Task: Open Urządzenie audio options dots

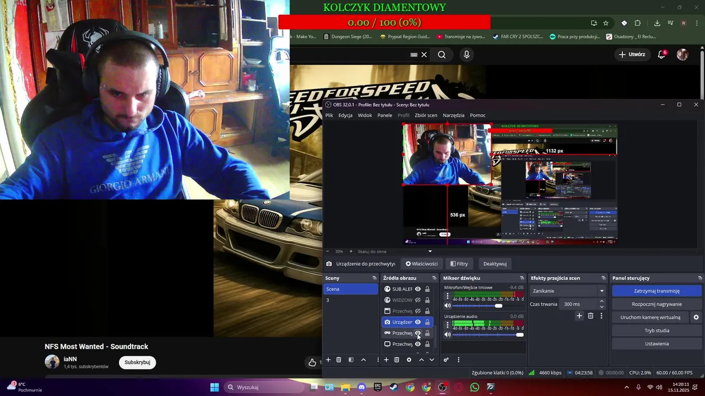Action: [x=447, y=325]
